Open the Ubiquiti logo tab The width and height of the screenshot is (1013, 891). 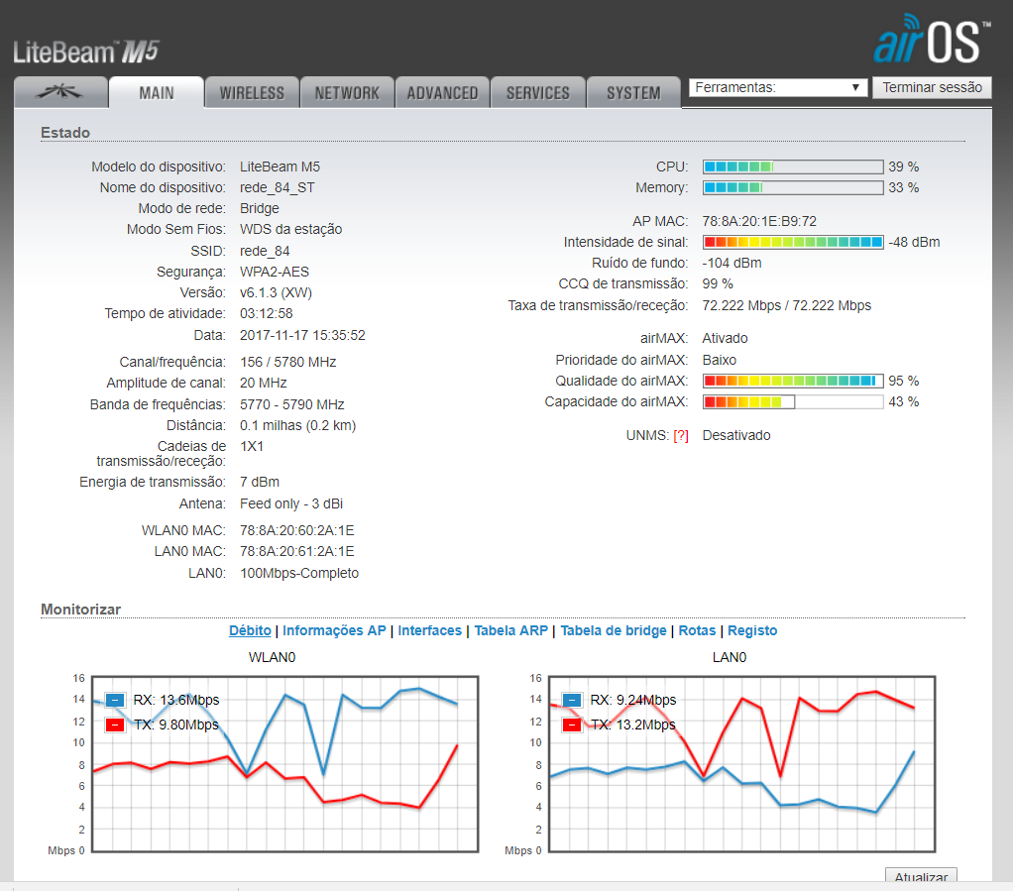(60, 92)
